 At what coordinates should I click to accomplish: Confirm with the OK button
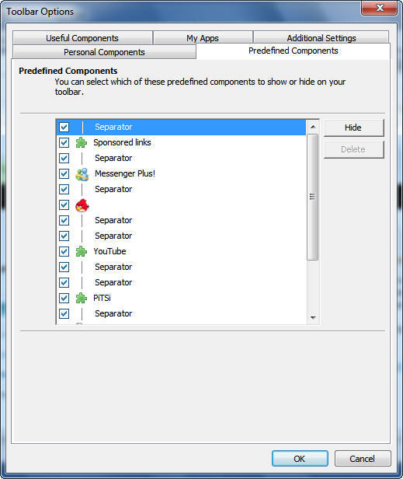pyautogui.click(x=300, y=459)
